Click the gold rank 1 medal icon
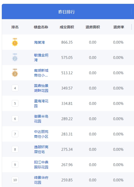 click(15, 42)
